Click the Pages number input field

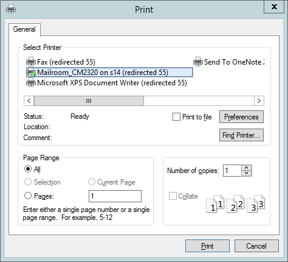[115, 196]
